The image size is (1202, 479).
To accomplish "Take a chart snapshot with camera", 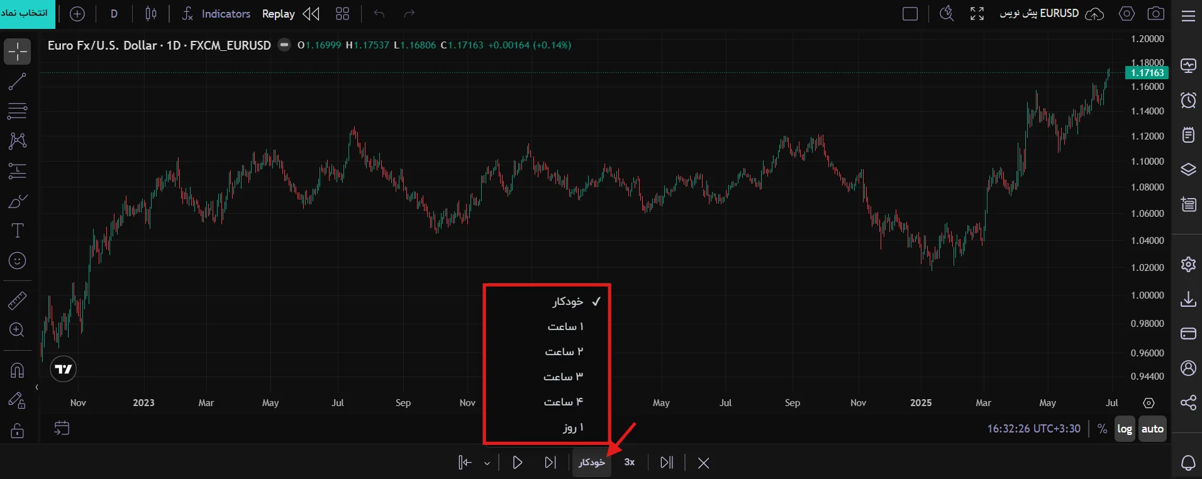I will [1156, 14].
